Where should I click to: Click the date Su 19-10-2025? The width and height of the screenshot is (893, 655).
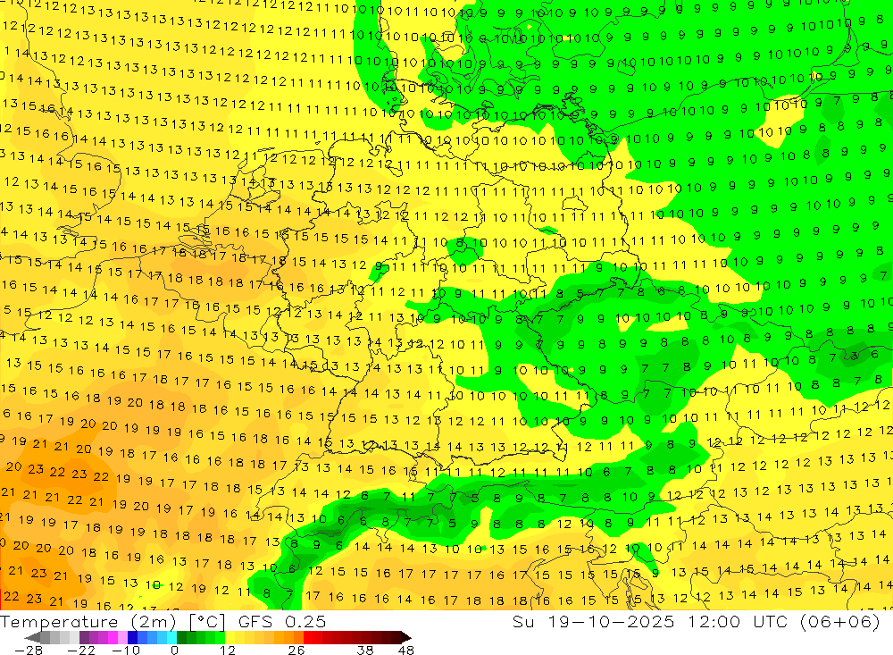593,622
